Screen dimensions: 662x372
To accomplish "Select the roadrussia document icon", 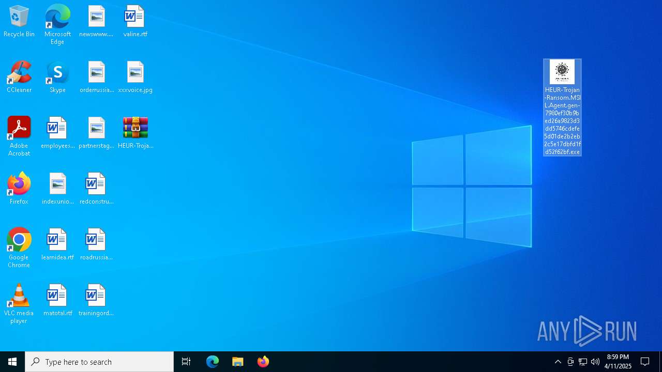I will pos(96,245).
